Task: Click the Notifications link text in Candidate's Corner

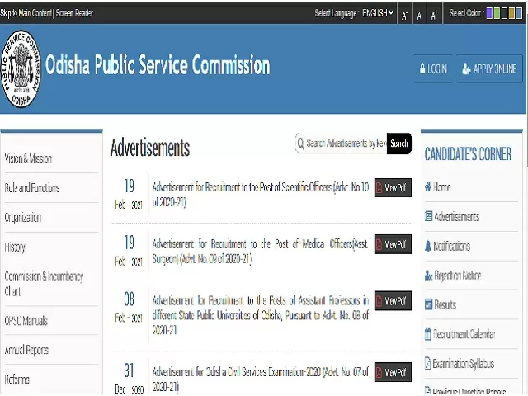Action: tap(451, 246)
